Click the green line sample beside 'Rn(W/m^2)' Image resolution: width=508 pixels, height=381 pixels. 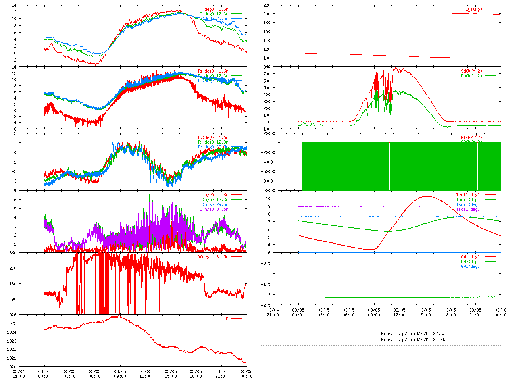(x=491, y=76)
